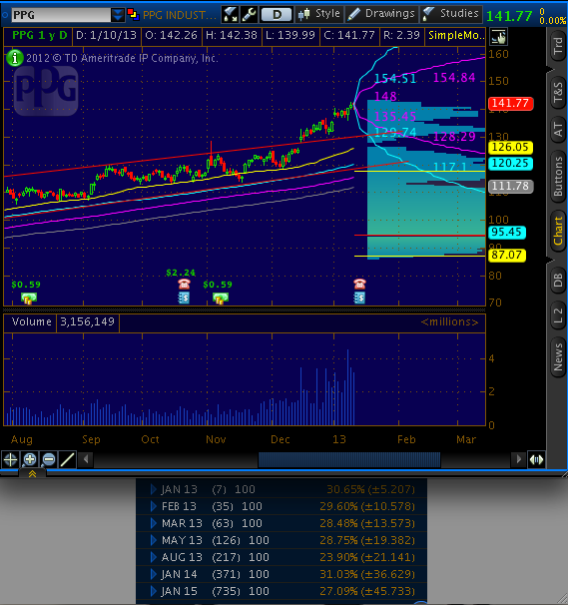Click the crosshair pan tool icon
This screenshot has height=605, width=568.
(x=10, y=459)
